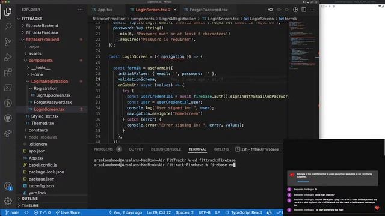Open the Accounts menu icon
This screenshot has height=216, width=385.
tap(8, 186)
